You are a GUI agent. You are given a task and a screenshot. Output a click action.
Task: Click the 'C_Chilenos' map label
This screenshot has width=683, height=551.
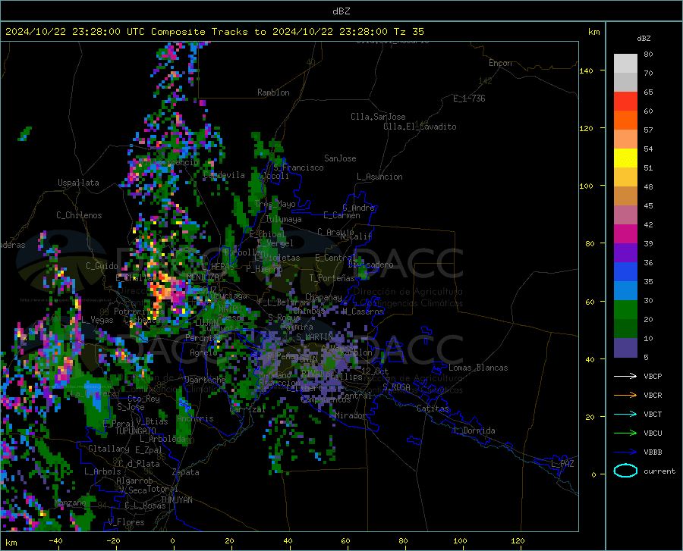coord(79,215)
